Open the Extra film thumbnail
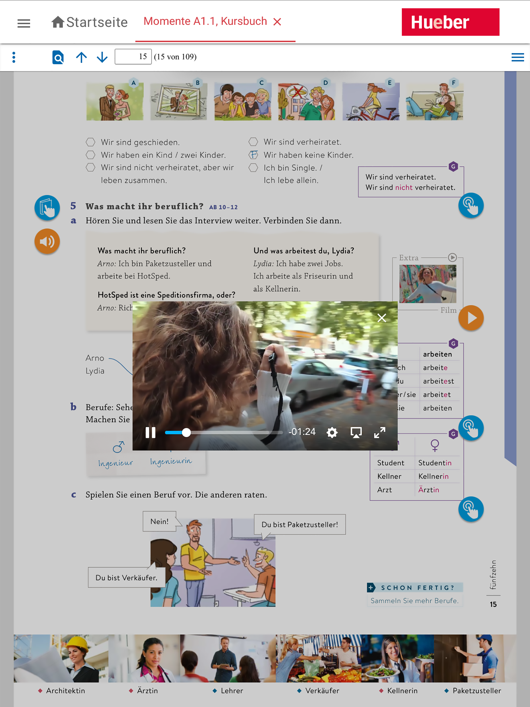This screenshot has height=707, width=530. [x=428, y=284]
